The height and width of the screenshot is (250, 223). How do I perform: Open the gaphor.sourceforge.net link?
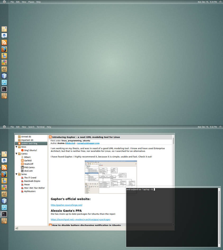[x=67, y=205]
